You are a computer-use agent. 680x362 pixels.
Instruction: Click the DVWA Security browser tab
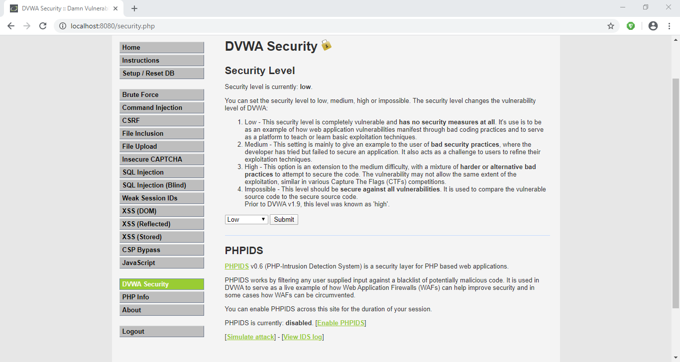[65, 8]
